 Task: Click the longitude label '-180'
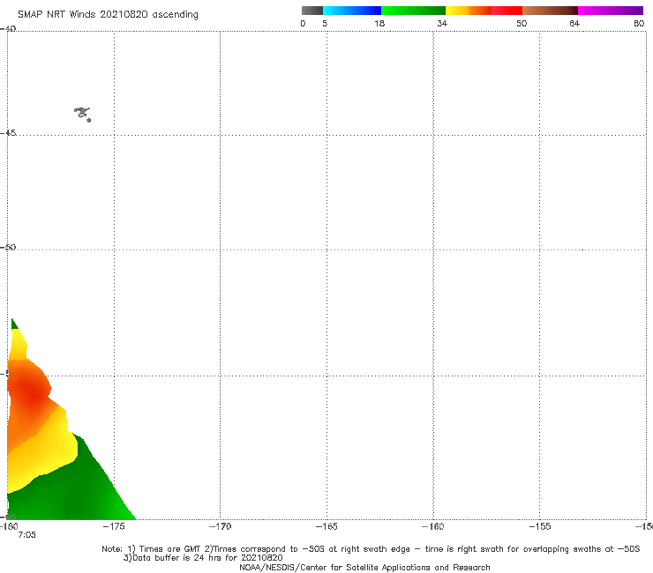pos(9,526)
